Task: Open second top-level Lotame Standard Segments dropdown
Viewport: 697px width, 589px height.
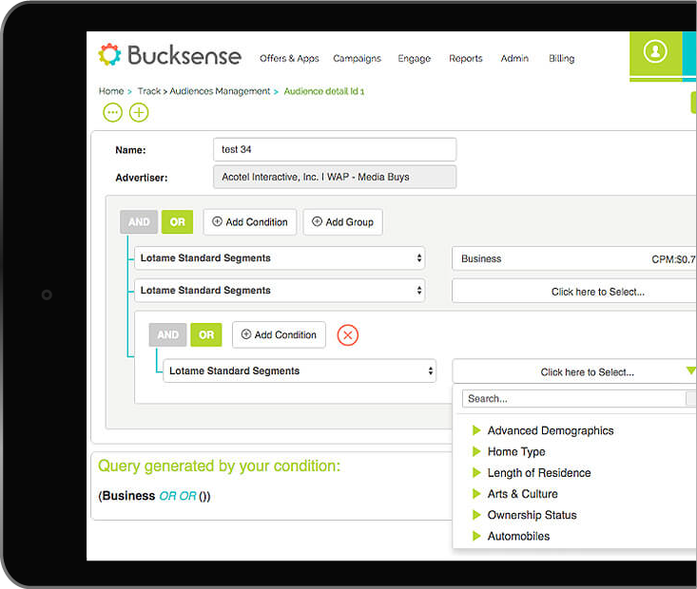Action: (280, 291)
